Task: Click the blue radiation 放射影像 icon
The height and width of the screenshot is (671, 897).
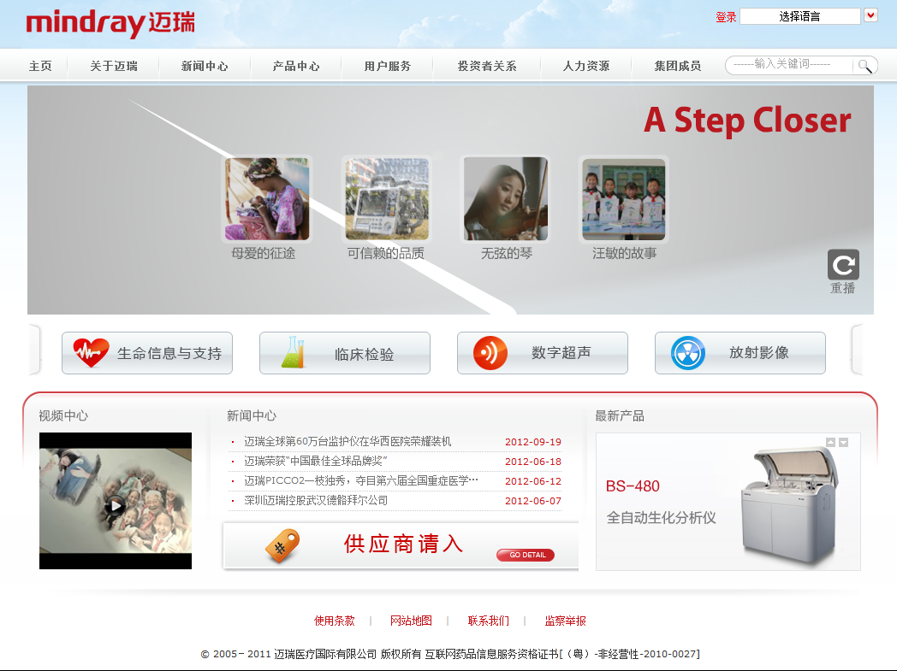Action: point(687,353)
